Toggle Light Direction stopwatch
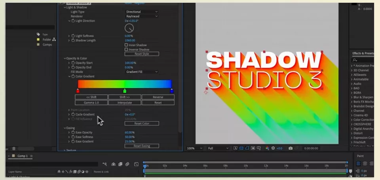Image resolution: width=380 pixels, height=180 pixels. [x=73, y=21]
